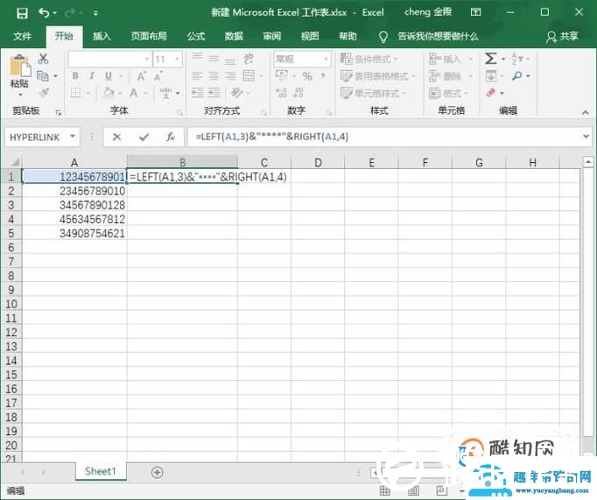
Task: Toggle Bold formatting
Action: (x=76, y=76)
